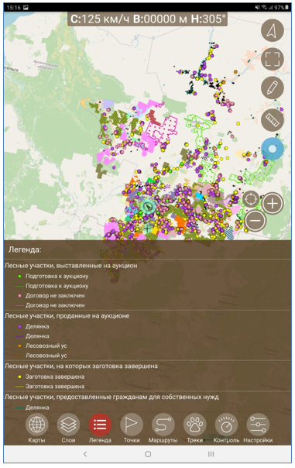
Task: Tap the Android back navigation button
Action: pos(85,454)
